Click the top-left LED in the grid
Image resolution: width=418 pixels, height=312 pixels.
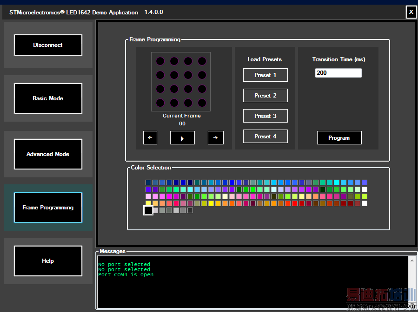(160, 61)
